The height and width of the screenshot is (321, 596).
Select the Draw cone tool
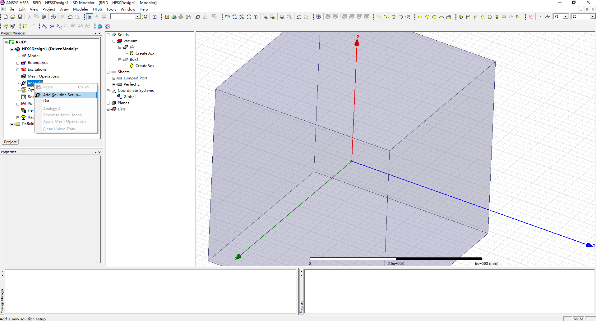click(x=483, y=17)
